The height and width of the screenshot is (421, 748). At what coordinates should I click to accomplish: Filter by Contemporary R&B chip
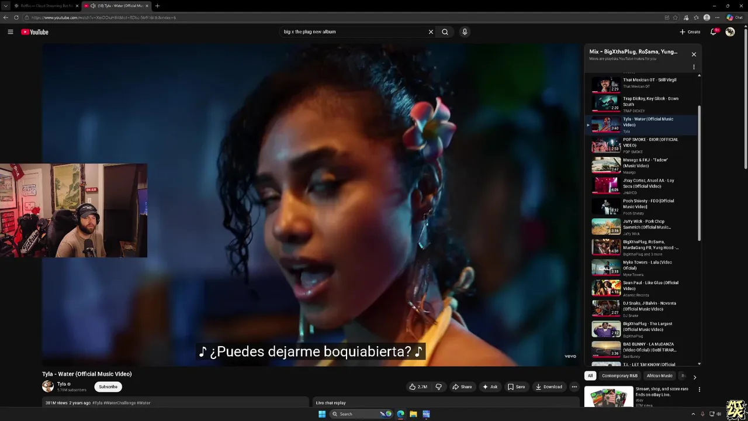tap(619, 376)
